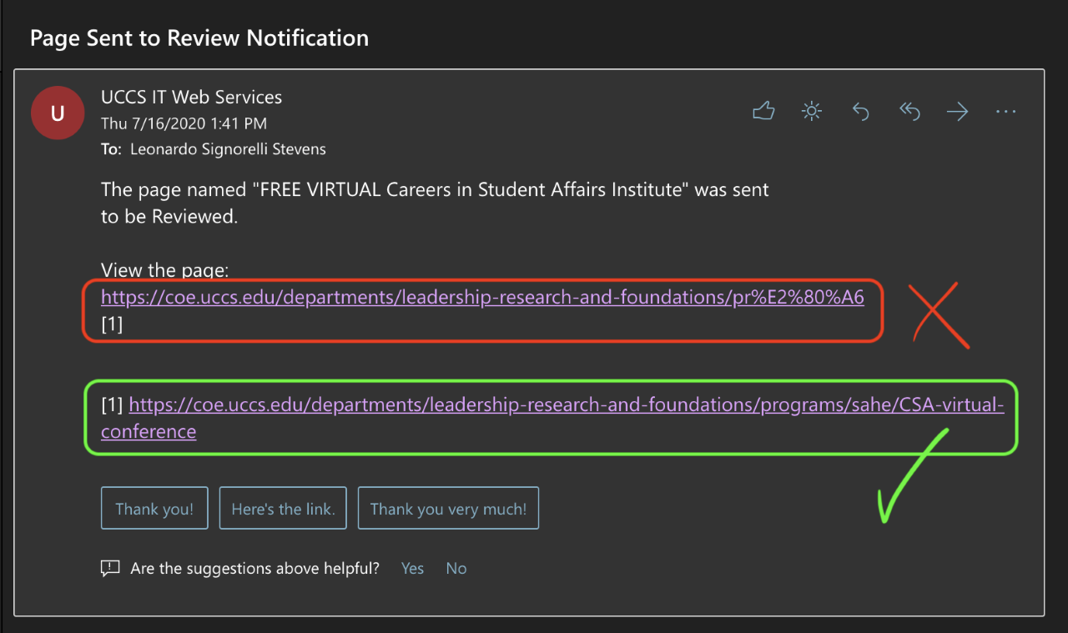Reply to the email with single arrow
1068x633 pixels.
coord(860,111)
